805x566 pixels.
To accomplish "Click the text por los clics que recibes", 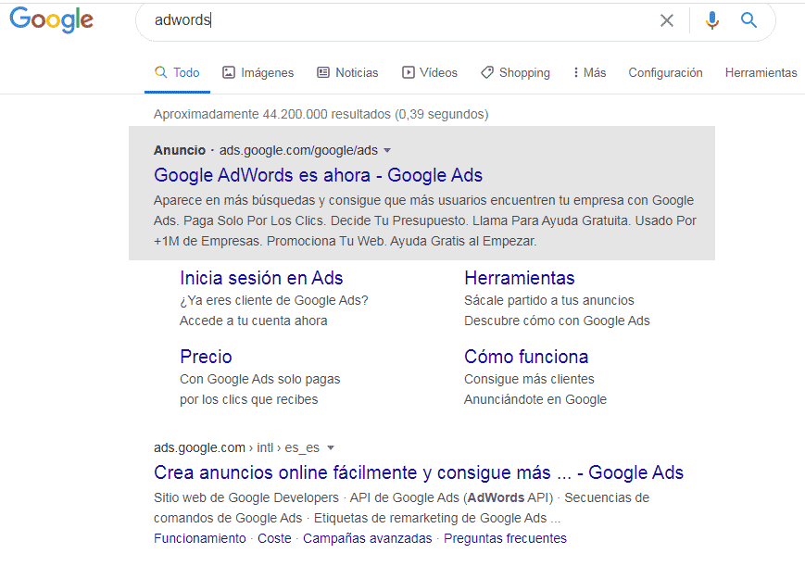I will coord(248,399).
